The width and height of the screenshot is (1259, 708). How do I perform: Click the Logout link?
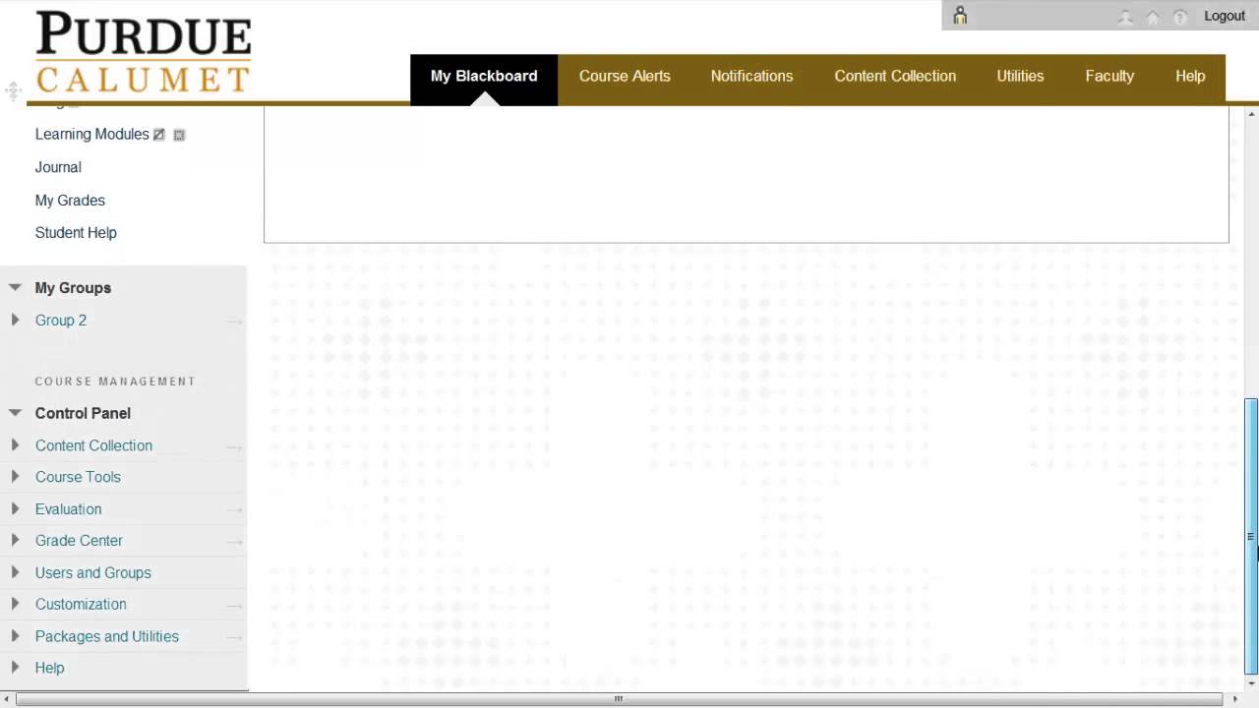[1225, 16]
